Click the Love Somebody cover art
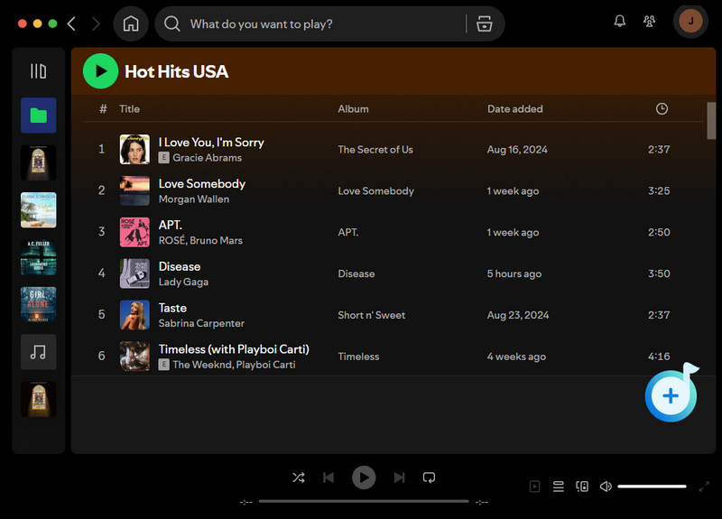Viewport: 722px width, 519px height. pos(134,190)
